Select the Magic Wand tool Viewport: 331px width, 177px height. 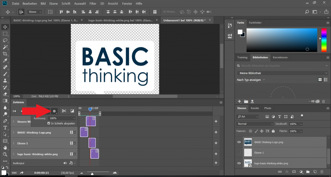(5, 47)
